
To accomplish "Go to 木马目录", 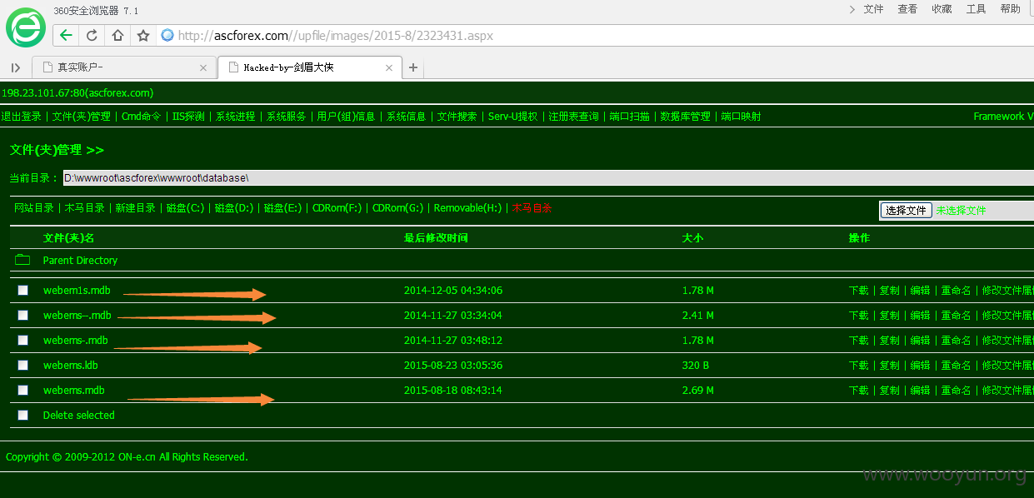I will click(x=85, y=208).
